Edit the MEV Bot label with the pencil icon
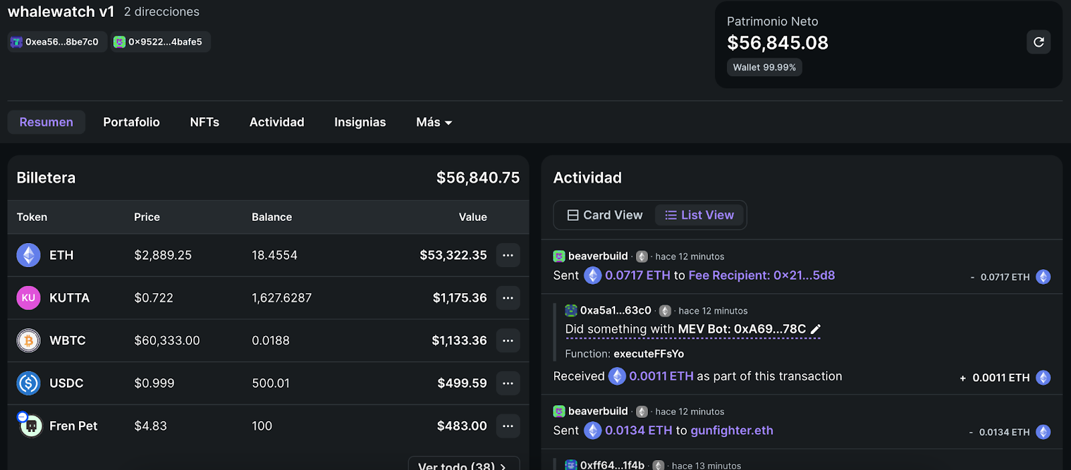This screenshot has height=470, width=1071. 815,329
